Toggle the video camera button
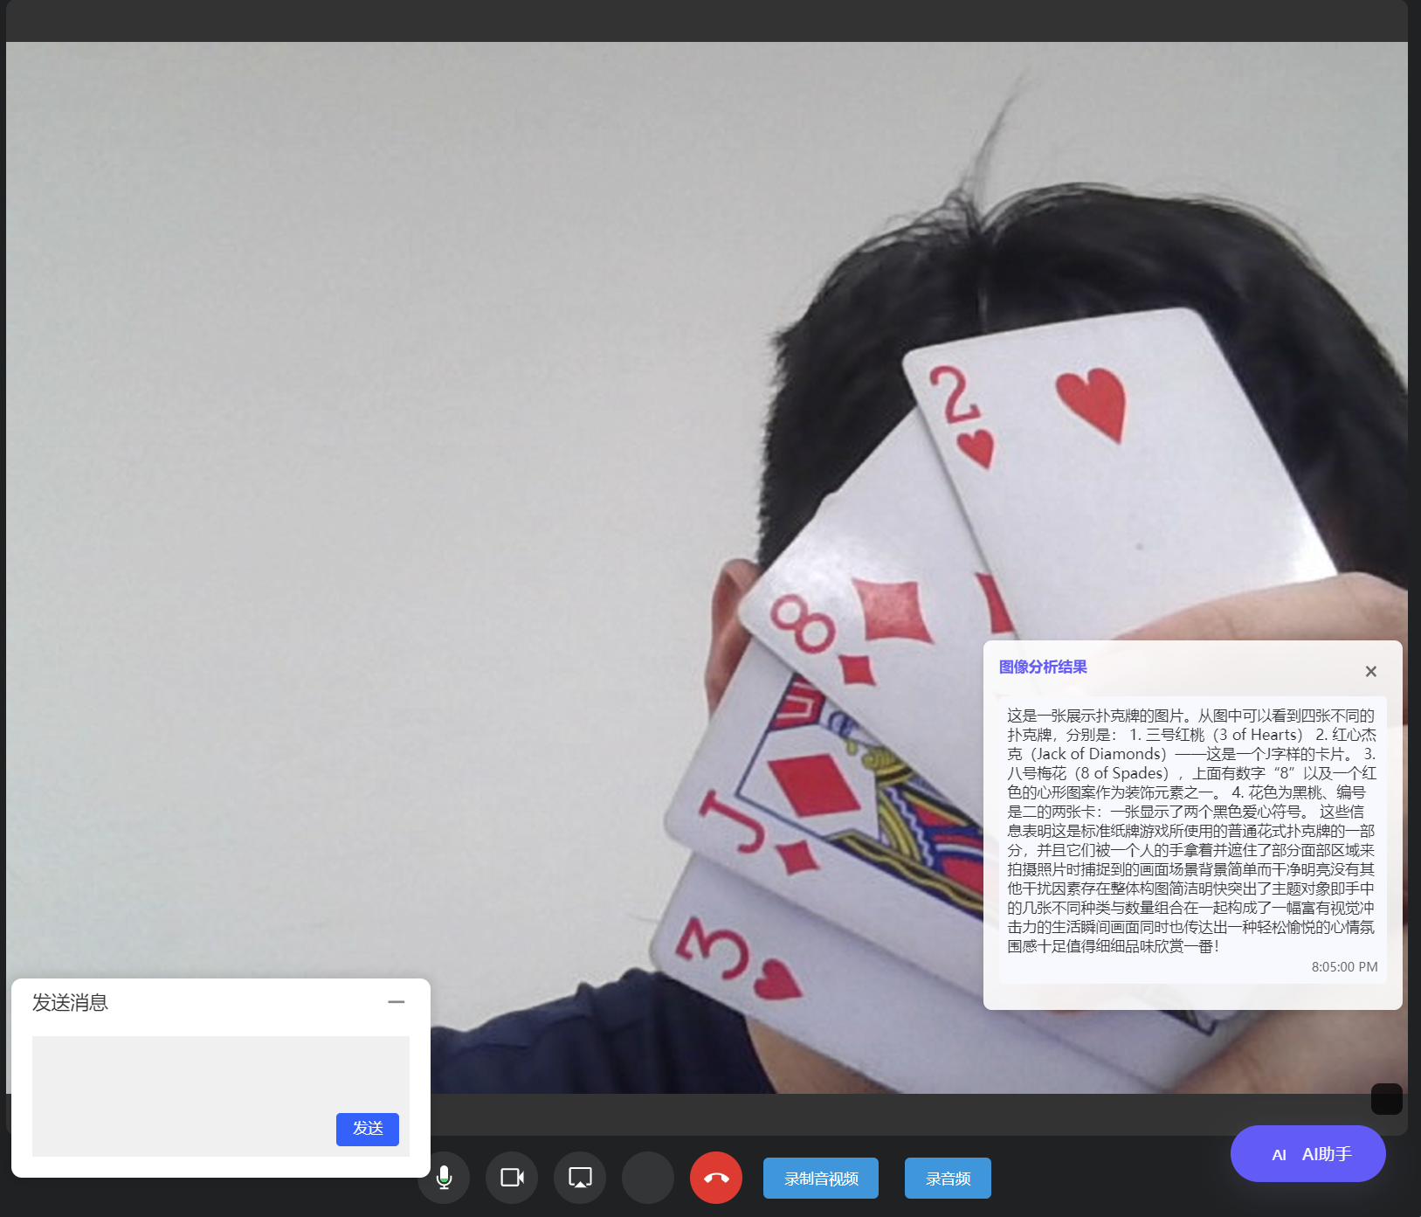Viewport: 1421px width, 1217px height. point(512,1178)
